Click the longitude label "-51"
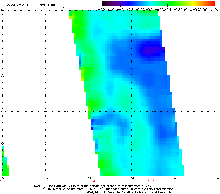Screen dimensions: 220x194 [x=131, y=178]
